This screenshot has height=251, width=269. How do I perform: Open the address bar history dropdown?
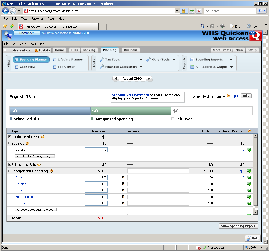[x=177, y=11]
